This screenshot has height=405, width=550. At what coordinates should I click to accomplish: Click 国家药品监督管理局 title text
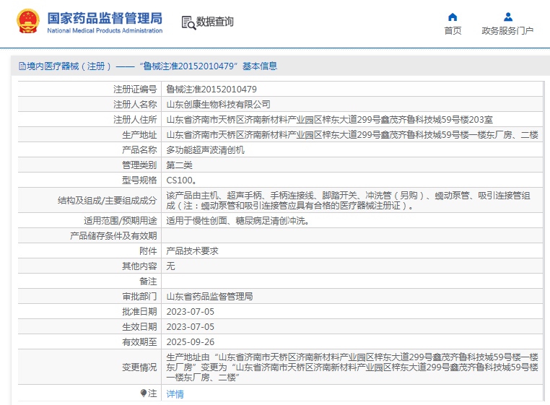click(x=105, y=18)
